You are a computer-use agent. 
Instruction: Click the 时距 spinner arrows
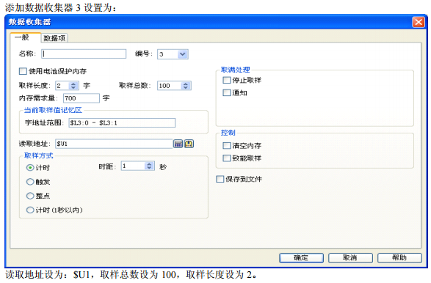pyautogui.click(x=149, y=166)
